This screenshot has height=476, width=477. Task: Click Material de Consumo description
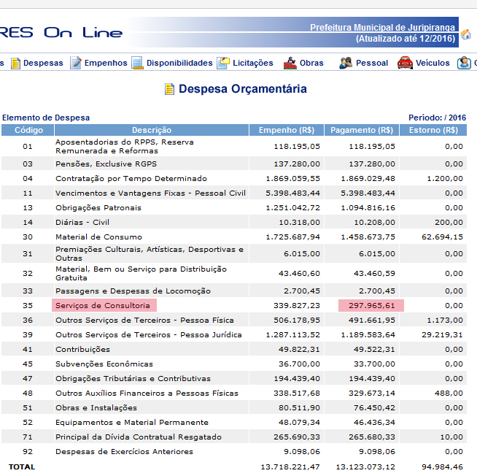click(x=99, y=237)
